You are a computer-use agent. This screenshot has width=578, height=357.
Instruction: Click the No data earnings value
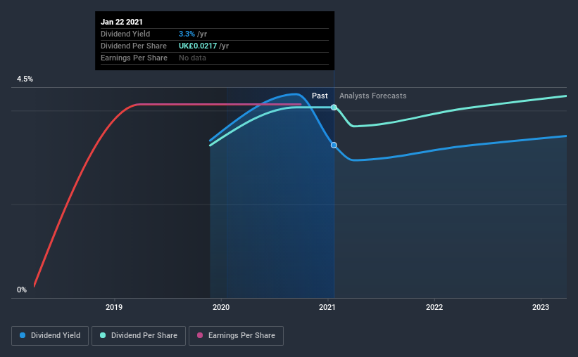click(192, 58)
